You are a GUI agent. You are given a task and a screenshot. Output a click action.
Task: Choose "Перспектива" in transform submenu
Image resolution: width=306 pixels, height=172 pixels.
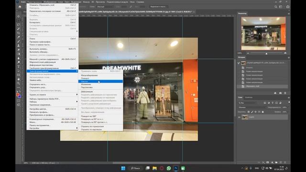click(100, 87)
